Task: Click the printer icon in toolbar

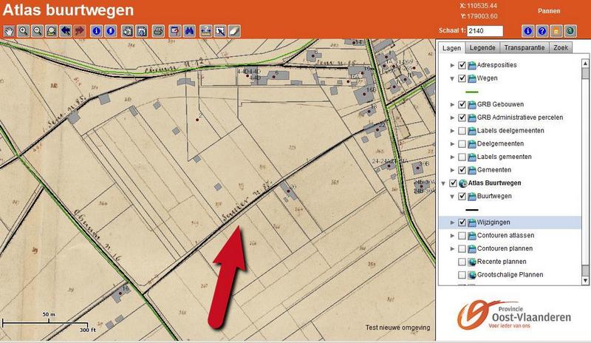Action: tap(157, 31)
